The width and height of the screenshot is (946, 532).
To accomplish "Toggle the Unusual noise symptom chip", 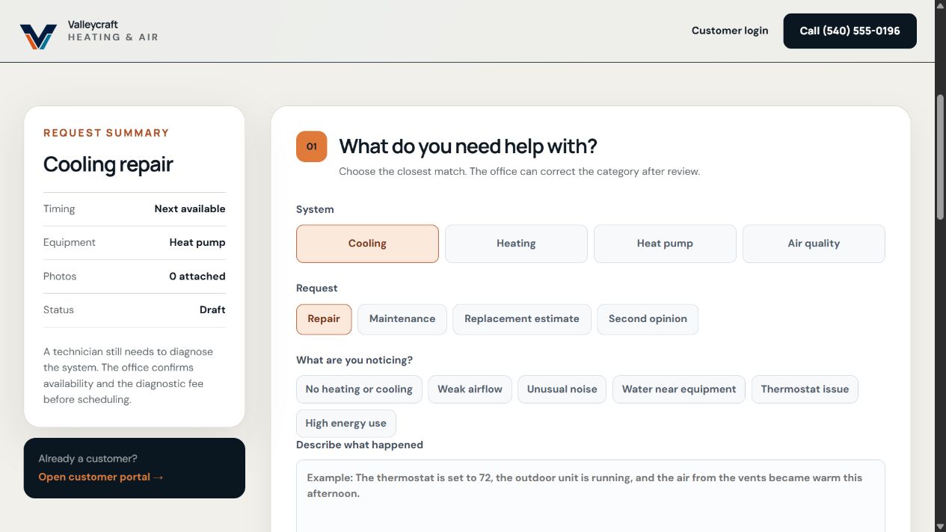I will click(x=562, y=389).
